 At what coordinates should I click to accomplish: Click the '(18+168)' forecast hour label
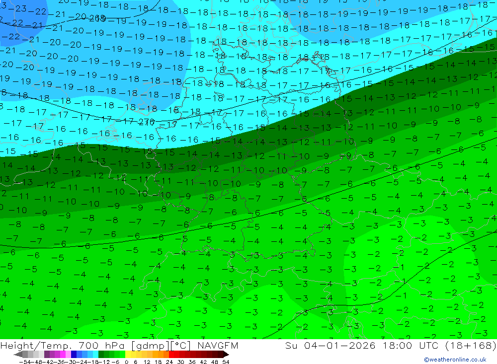point(471,345)
